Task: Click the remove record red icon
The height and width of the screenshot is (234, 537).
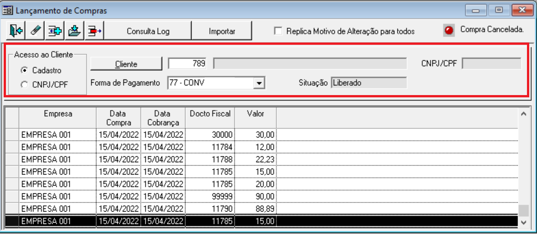Action: pyautogui.click(x=94, y=31)
